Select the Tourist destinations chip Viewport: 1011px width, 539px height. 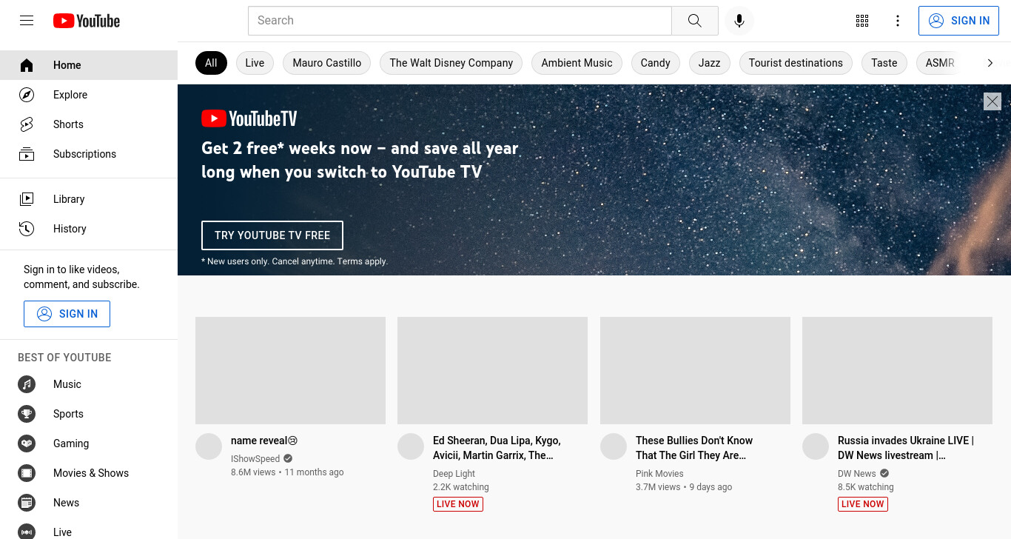coord(796,63)
